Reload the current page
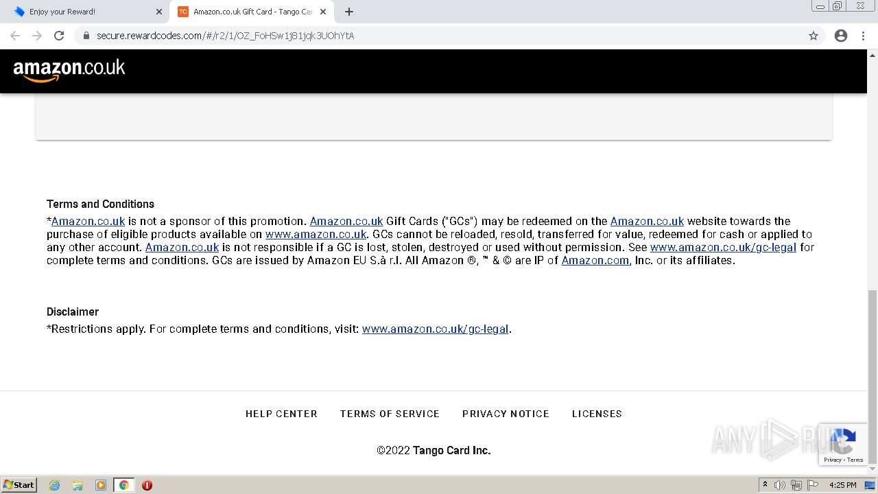 [59, 36]
